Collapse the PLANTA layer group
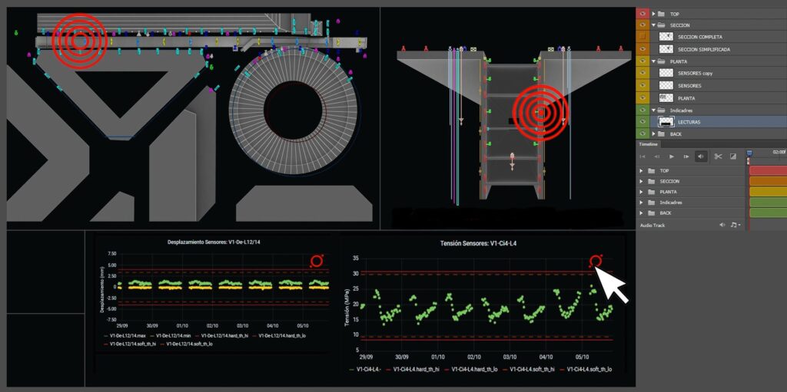Viewport: 787px width, 392px height. (x=653, y=61)
